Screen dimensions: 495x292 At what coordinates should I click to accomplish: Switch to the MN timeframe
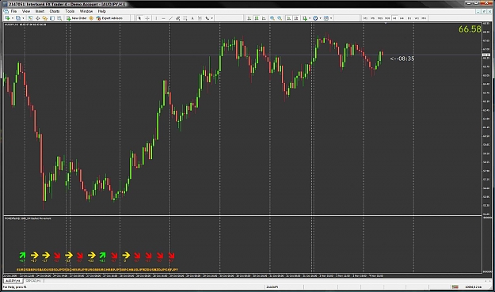click(x=424, y=18)
